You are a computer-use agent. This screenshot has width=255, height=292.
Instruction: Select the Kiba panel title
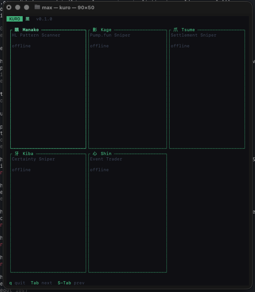click(x=28, y=154)
